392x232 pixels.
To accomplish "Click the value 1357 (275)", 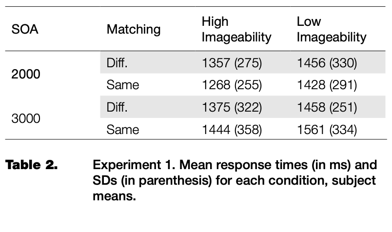I will point(232,63).
